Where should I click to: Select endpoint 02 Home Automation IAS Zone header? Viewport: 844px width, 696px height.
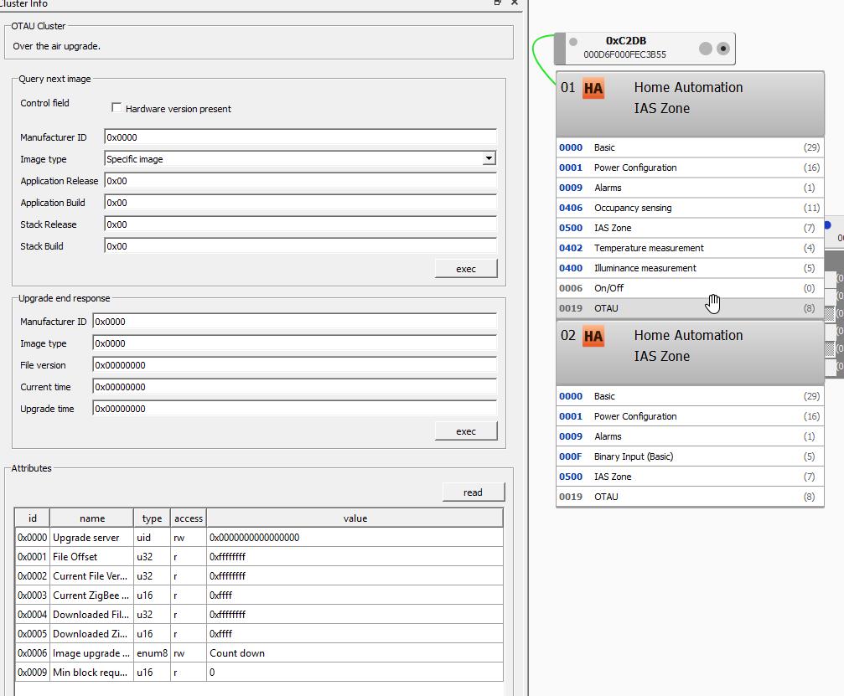pyautogui.click(x=690, y=353)
